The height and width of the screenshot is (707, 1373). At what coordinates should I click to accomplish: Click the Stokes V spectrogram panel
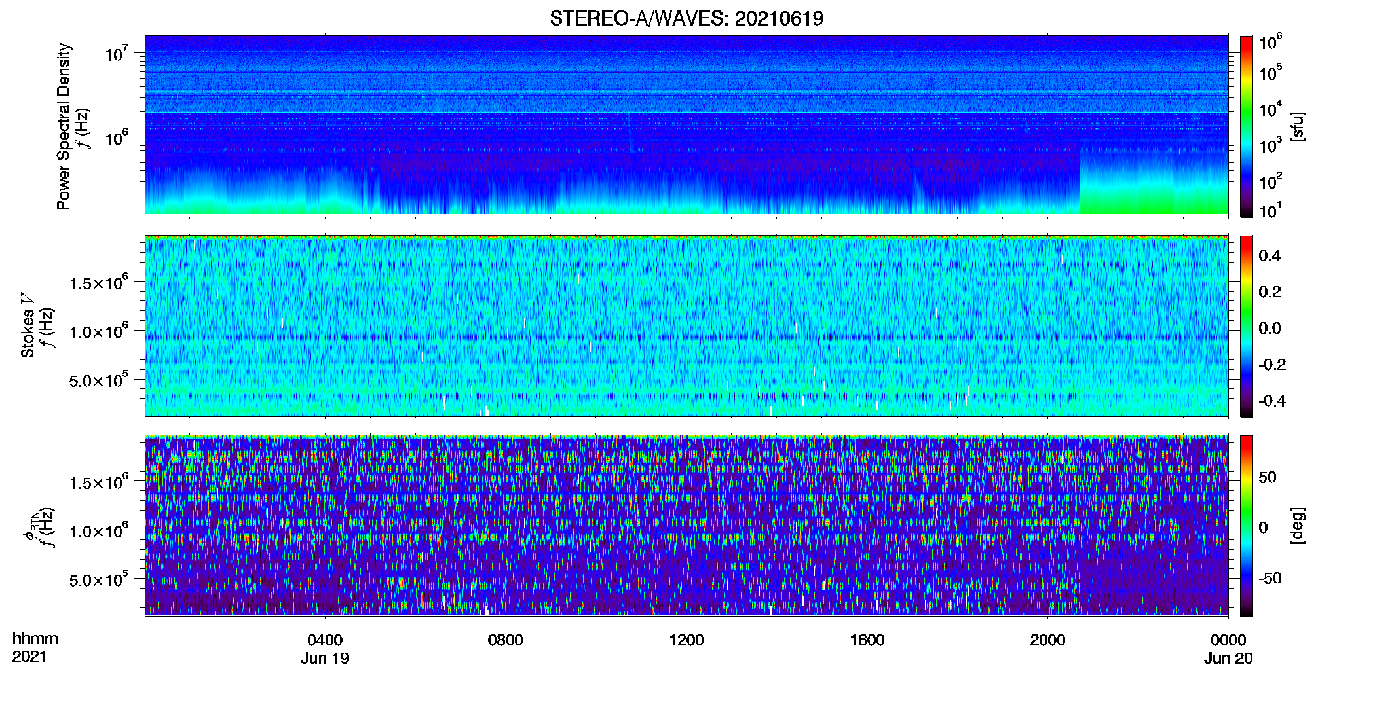point(686,326)
